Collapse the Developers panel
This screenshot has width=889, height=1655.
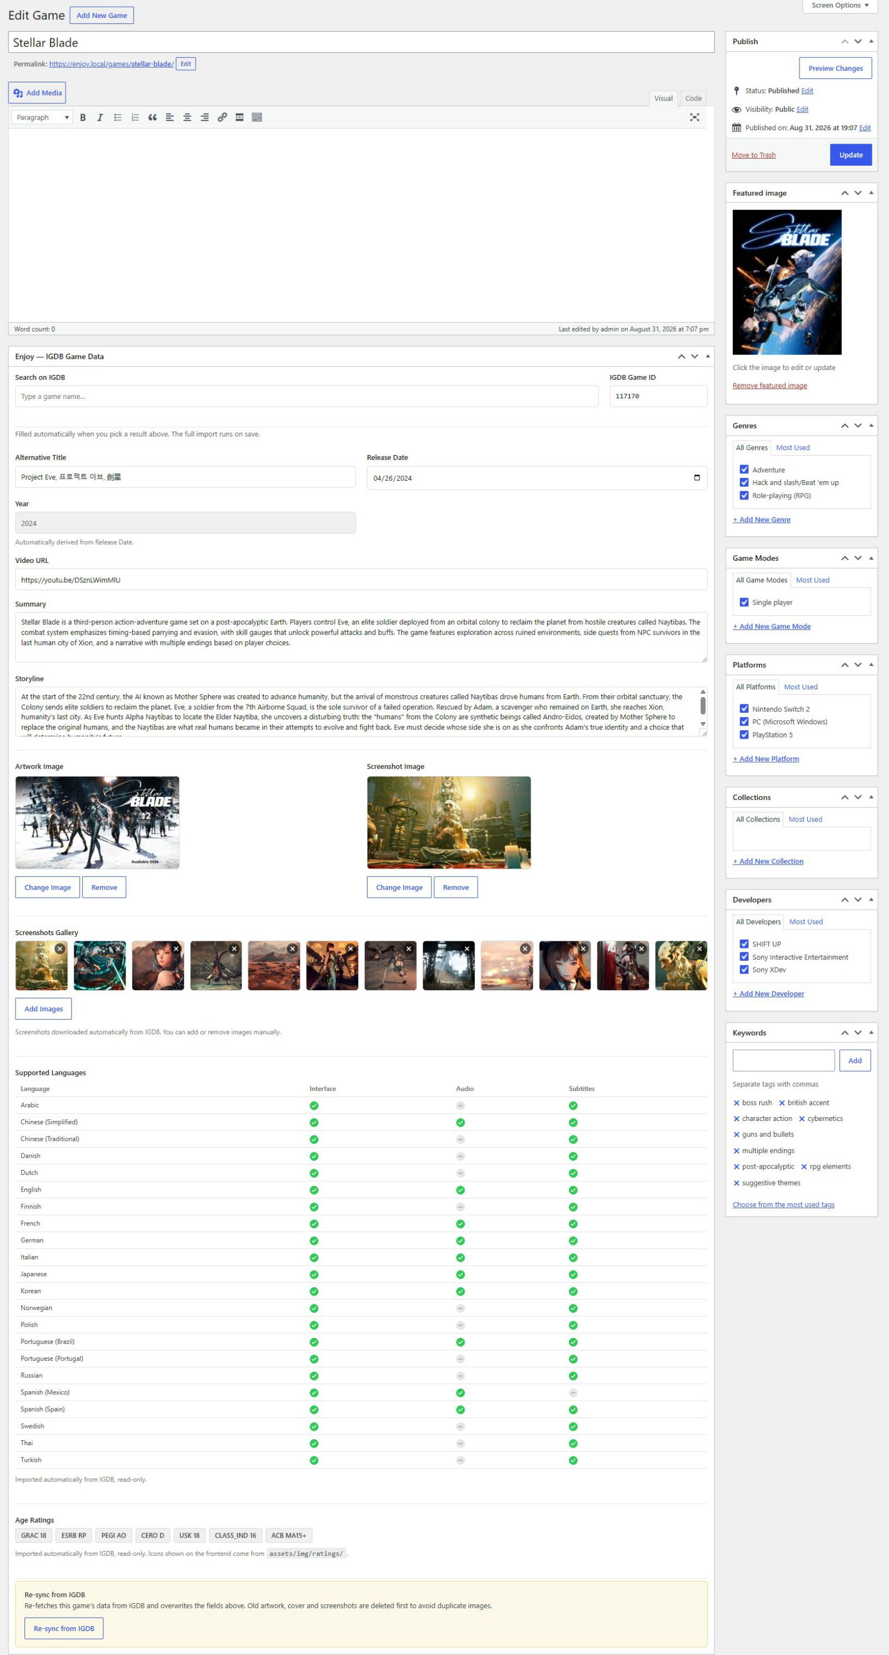(x=871, y=900)
